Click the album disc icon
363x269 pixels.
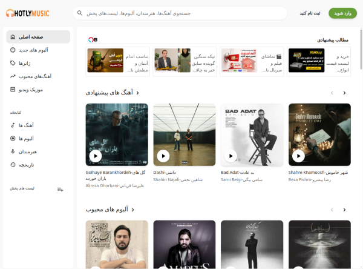click(x=13, y=139)
